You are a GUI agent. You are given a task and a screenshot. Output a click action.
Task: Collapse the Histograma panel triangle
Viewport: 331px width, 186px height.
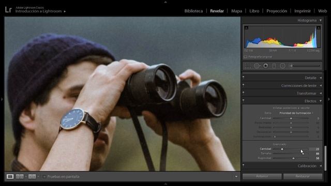(321, 21)
